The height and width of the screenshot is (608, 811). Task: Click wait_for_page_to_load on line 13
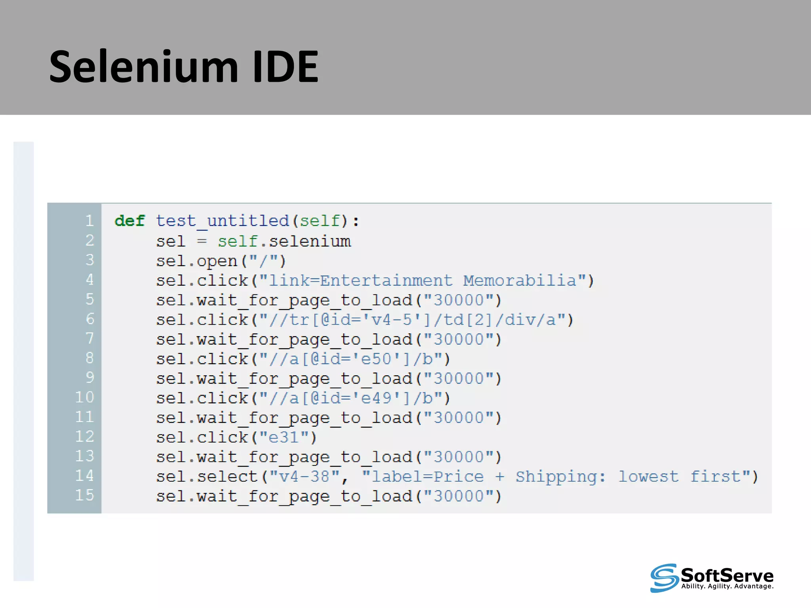(329, 457)
